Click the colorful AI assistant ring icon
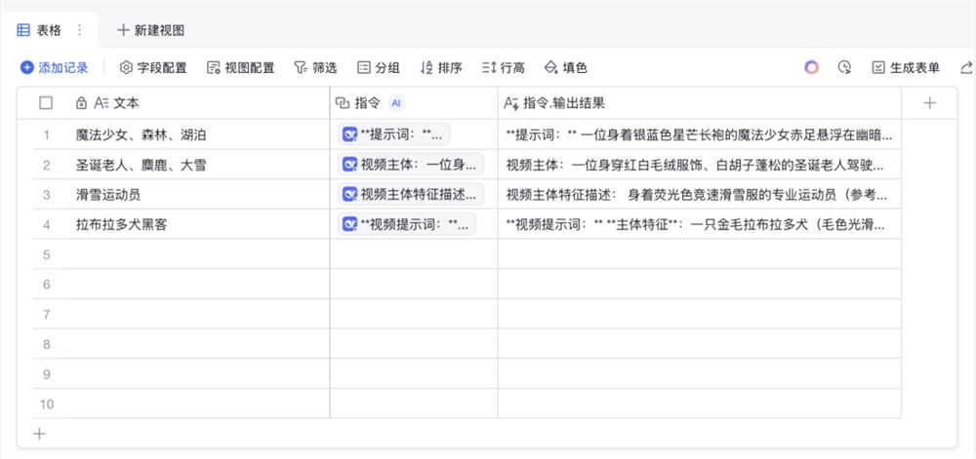Viewport: 976px width, 459px height. tap(811, 67)
